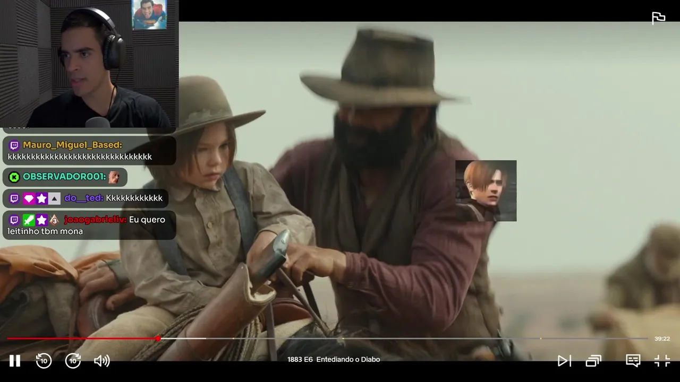Click pink diamond badge beside do__ted
The height and width of the screenshot is (382, 680).
point(29,198)
